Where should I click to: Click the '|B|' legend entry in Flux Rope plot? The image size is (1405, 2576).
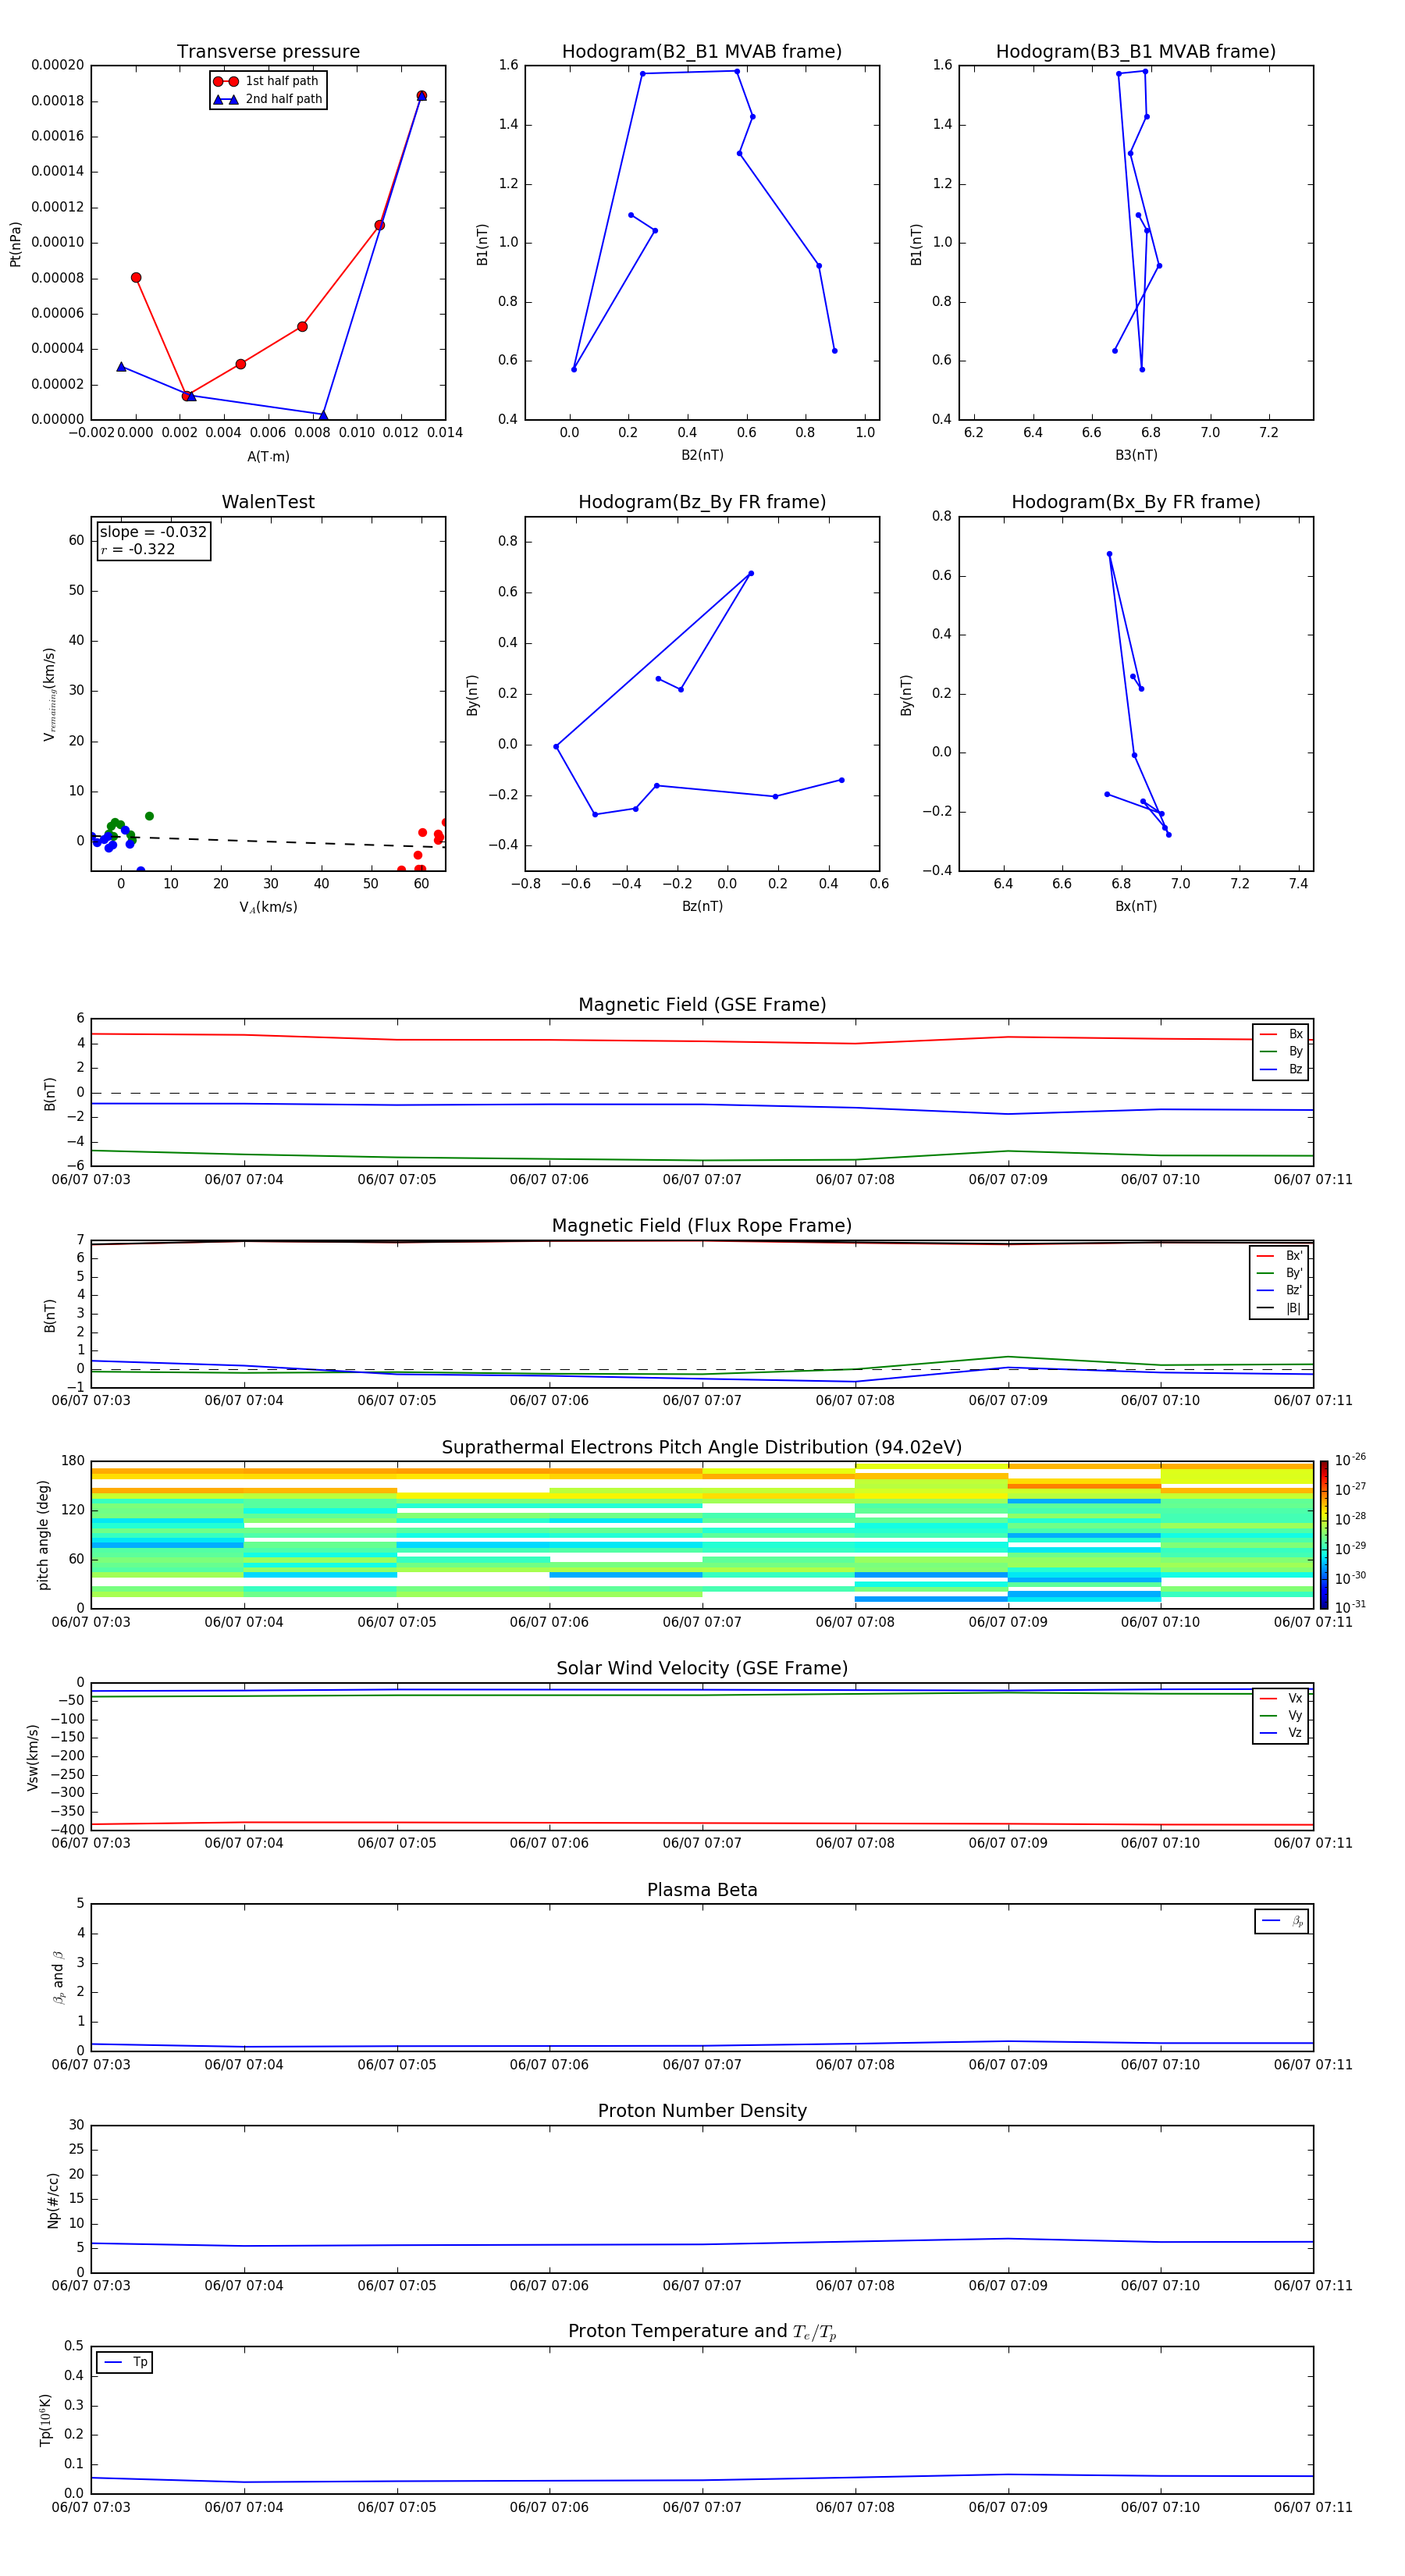tap(1279, 1308)
